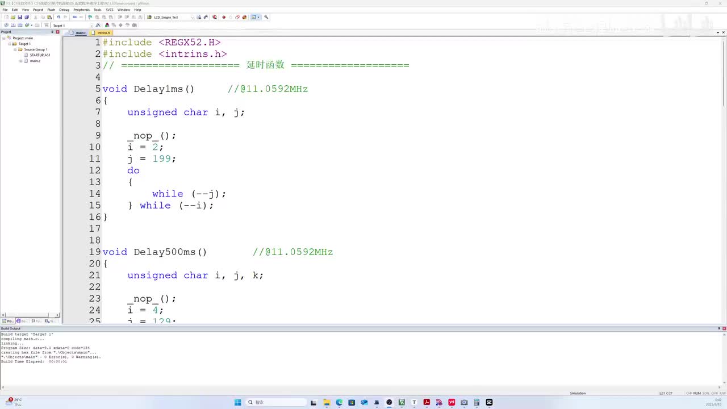Click the project panel horizontal scrollbar

(x=30, y=315)
